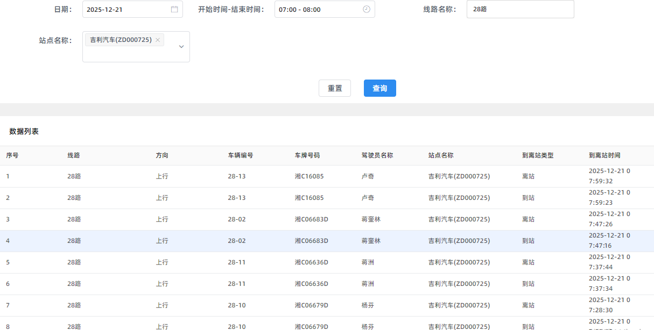Open the time range field 07:00 - 08:00

coord(318,10)
